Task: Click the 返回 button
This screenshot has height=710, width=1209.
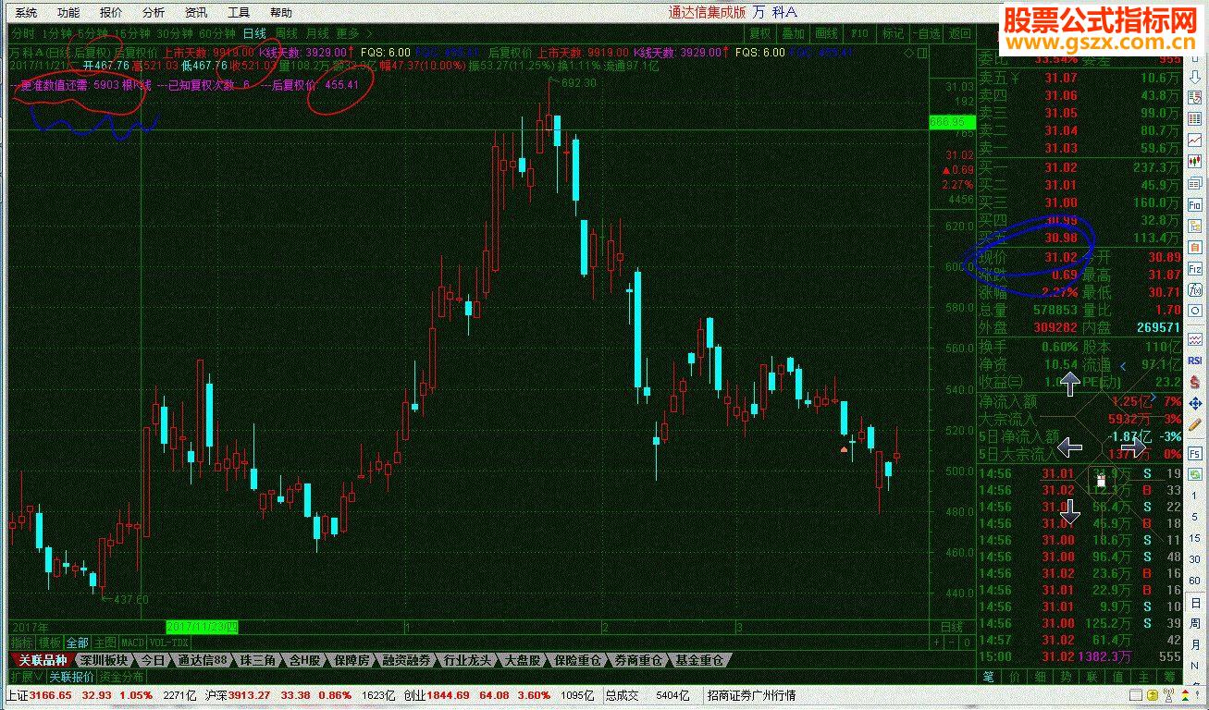Action: 959,33
